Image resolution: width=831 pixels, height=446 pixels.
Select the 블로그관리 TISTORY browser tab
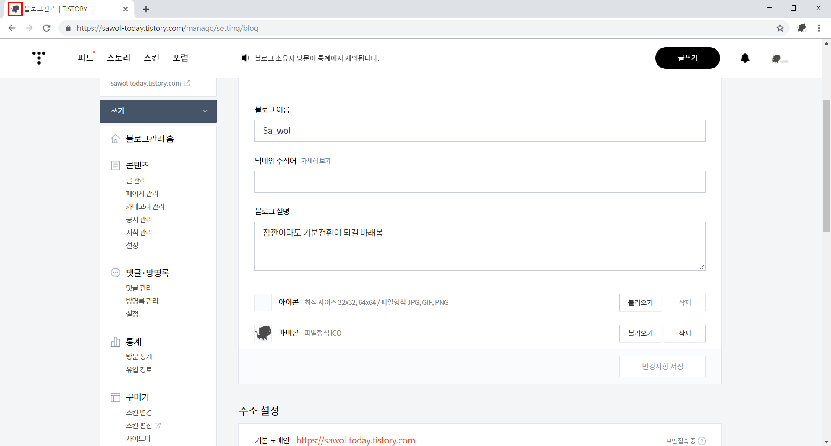click(69, 9)
